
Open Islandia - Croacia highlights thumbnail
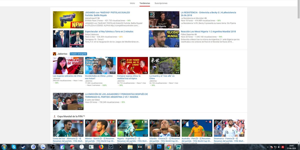pyautogui.click(x=165, y=128)
